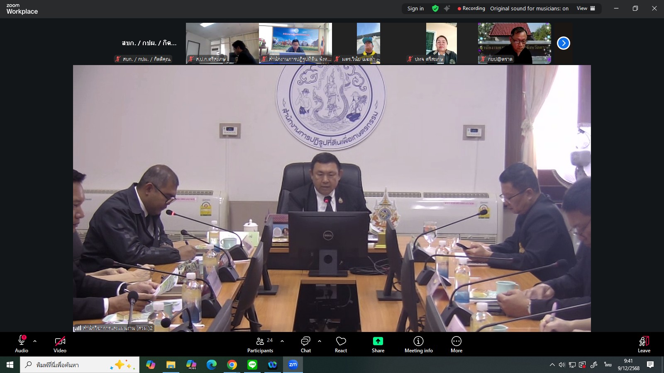The width and height of the screenshot is (664, 373).
Task: Open the View layout menu
Action: tap(586, 8)
